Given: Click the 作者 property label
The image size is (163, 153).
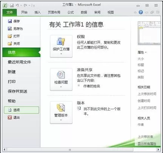Looking at the screenshot, I should coord(141,125).
